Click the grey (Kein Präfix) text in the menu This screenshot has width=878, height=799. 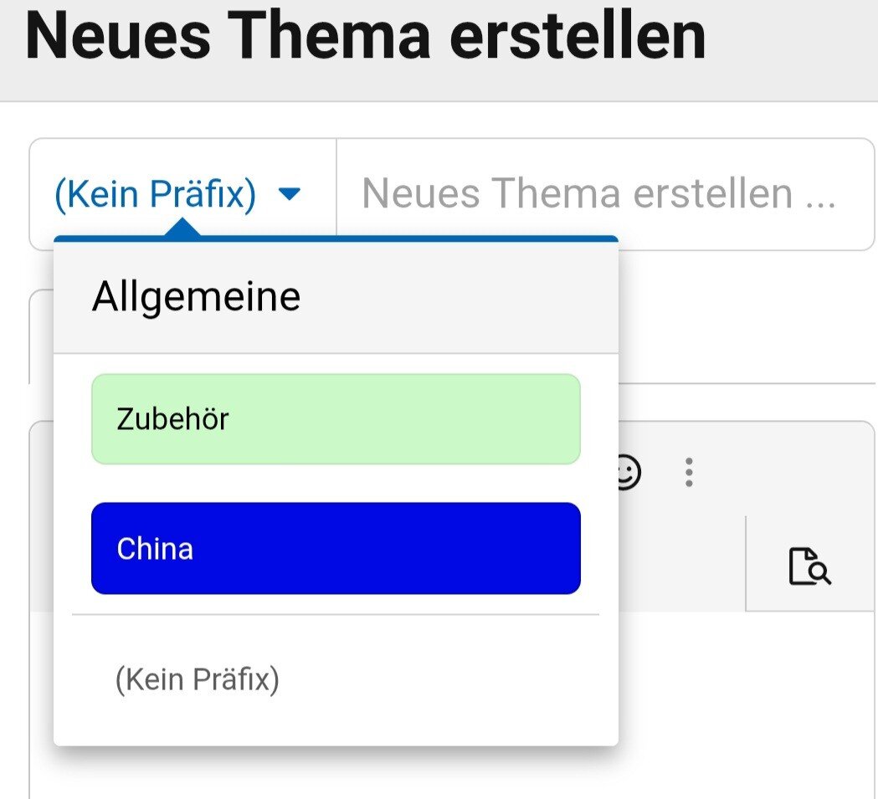pos(198,679)
